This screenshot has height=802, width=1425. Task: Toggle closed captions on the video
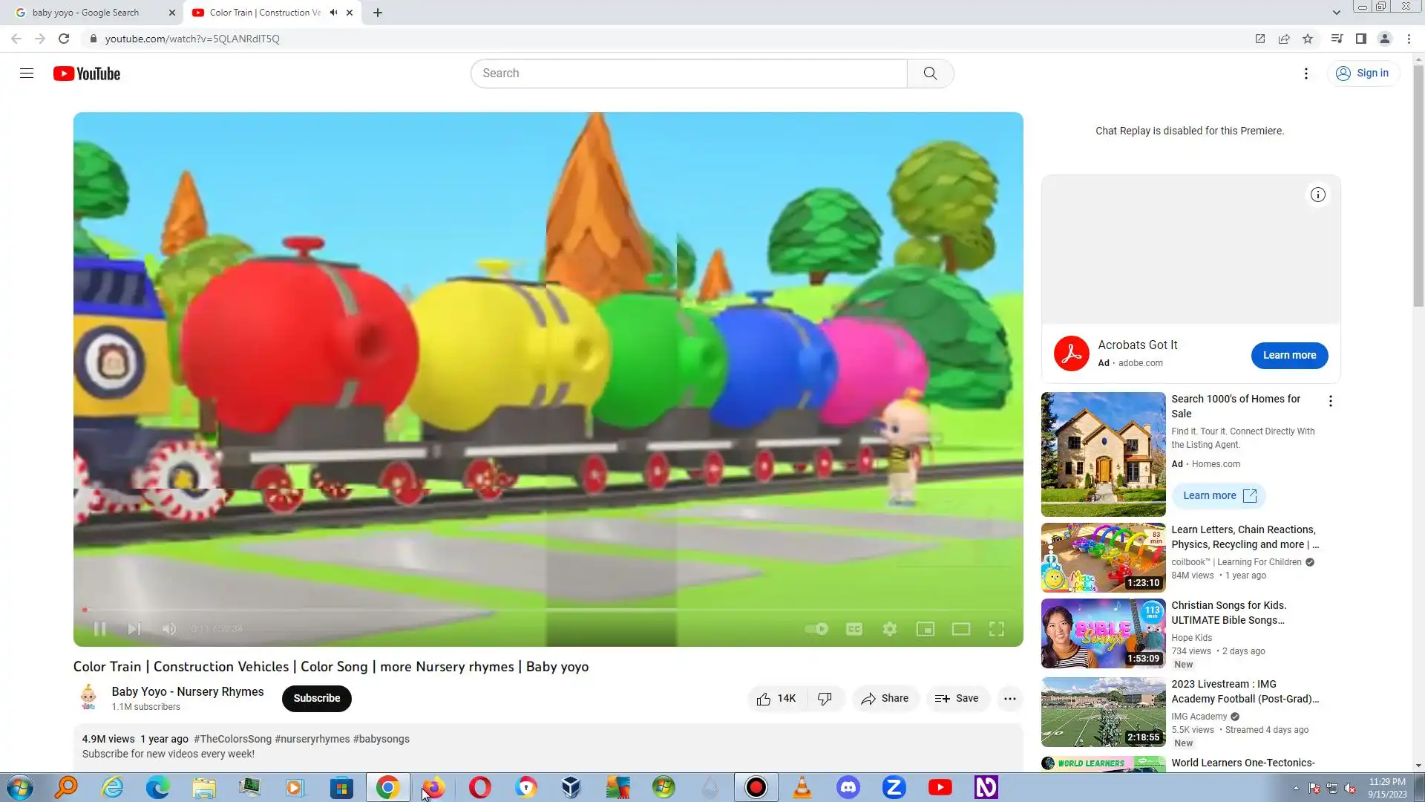coord(854,629)
